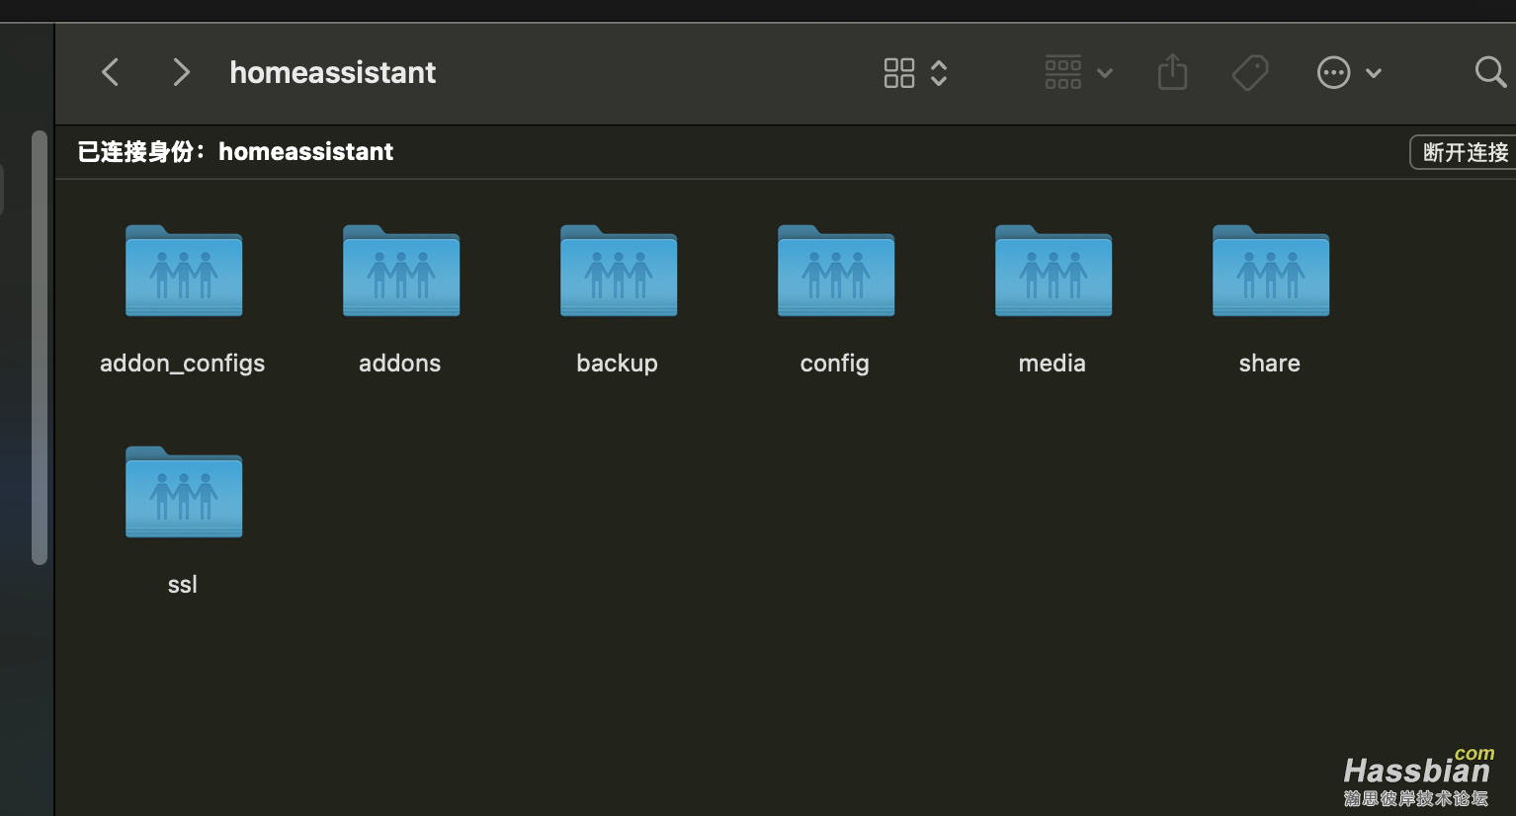Select the backup shared folder icon
The width and height of the screenshot is (1516, 816).
pyautogui.click(x=619, y=271)
